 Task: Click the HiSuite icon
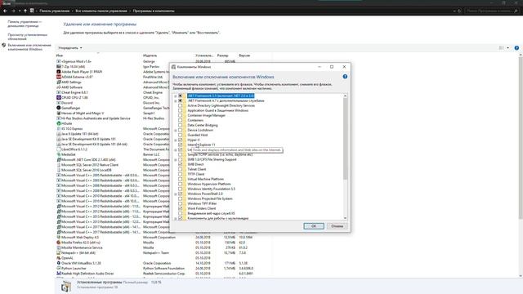pyautogui.click(x=59, y=123)
